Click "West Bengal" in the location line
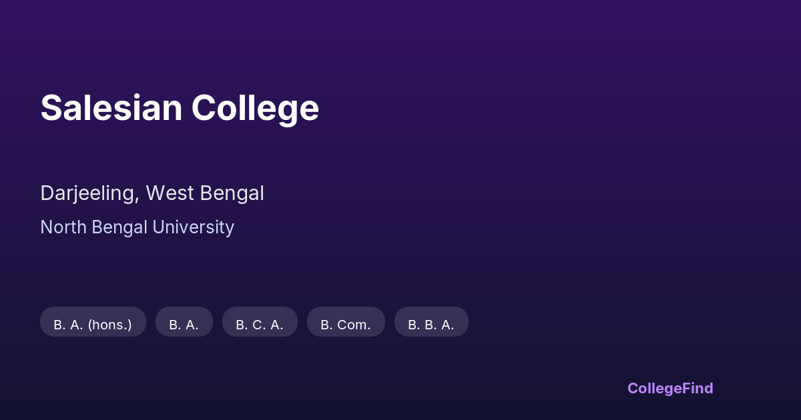The image size is (801, 420). click(x=205, y=193)
